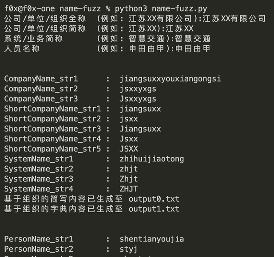The width and height of the screenshot is (274, 257).
Task: Click the uppercase ZHJT value
Action: (x=129, y=189)
